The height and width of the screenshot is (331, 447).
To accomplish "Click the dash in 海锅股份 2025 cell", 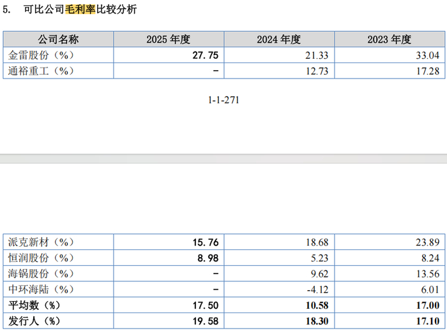I will (x=216, y=274).
